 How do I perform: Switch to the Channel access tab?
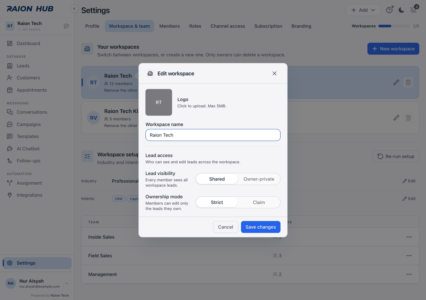tap(228, 26)
